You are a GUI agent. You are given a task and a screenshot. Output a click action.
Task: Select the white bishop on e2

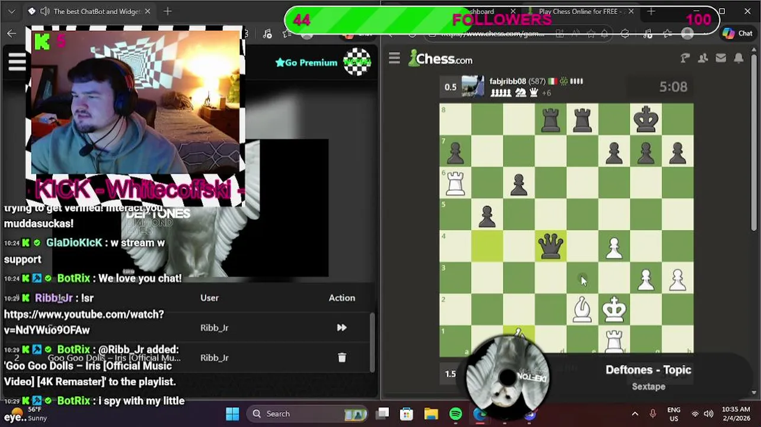coord(583,309)
